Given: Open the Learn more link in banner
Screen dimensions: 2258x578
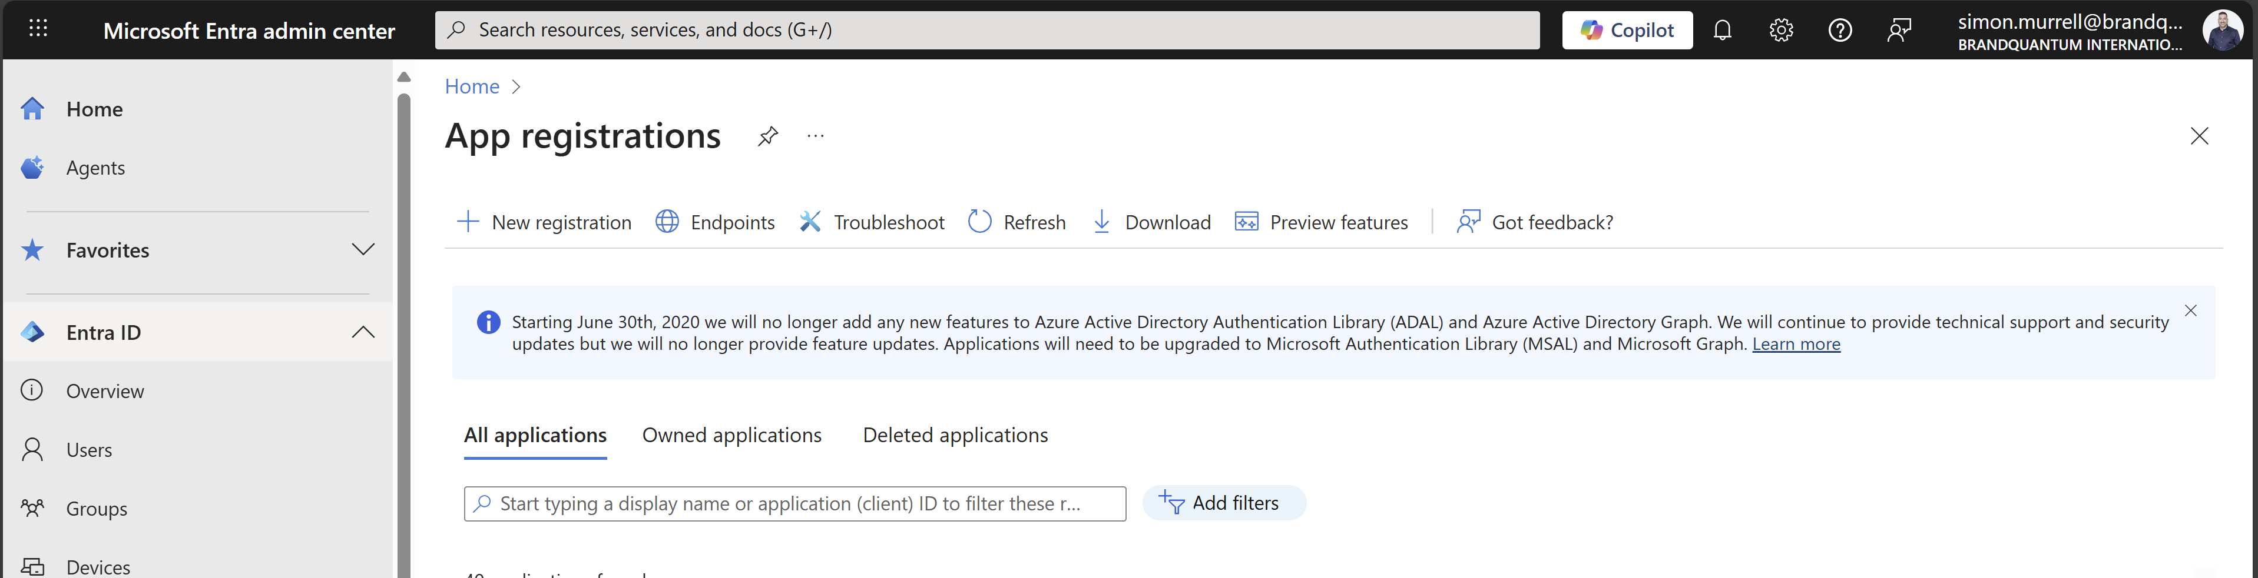Looking at the screenshot, I should (x=1796, y=344).
